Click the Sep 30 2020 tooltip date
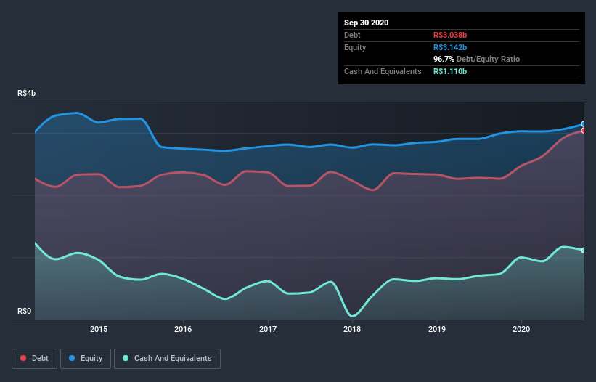The image size is (596, 382). [366, 23]
